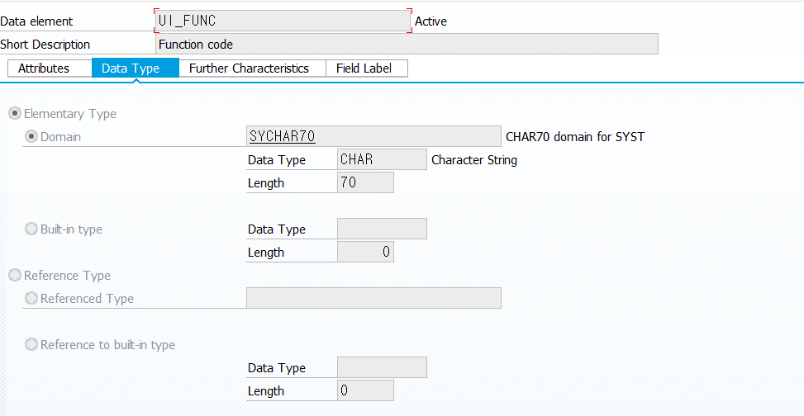Choose the Reference Type radio button
The width and height of the screenshot is (804, 416).
15,276
